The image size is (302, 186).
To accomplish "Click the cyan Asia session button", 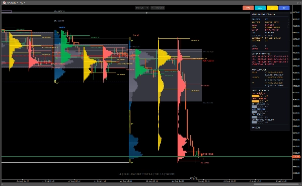I will pos(260,8).
